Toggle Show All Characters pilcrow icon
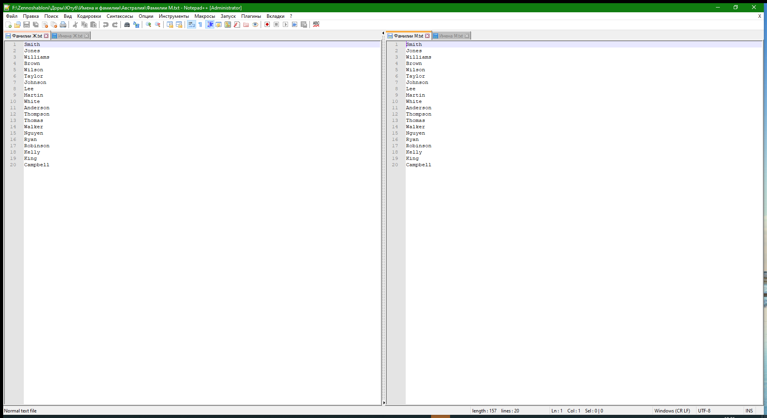767x418 pixels. tap(200, 25)
